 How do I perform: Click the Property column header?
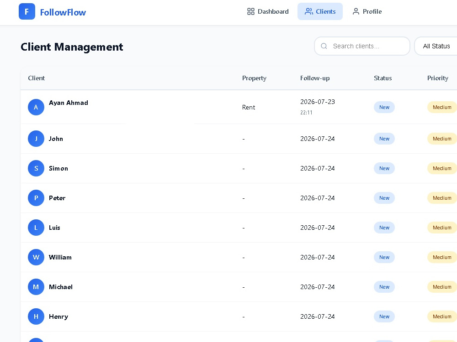(x=254, y=78)
